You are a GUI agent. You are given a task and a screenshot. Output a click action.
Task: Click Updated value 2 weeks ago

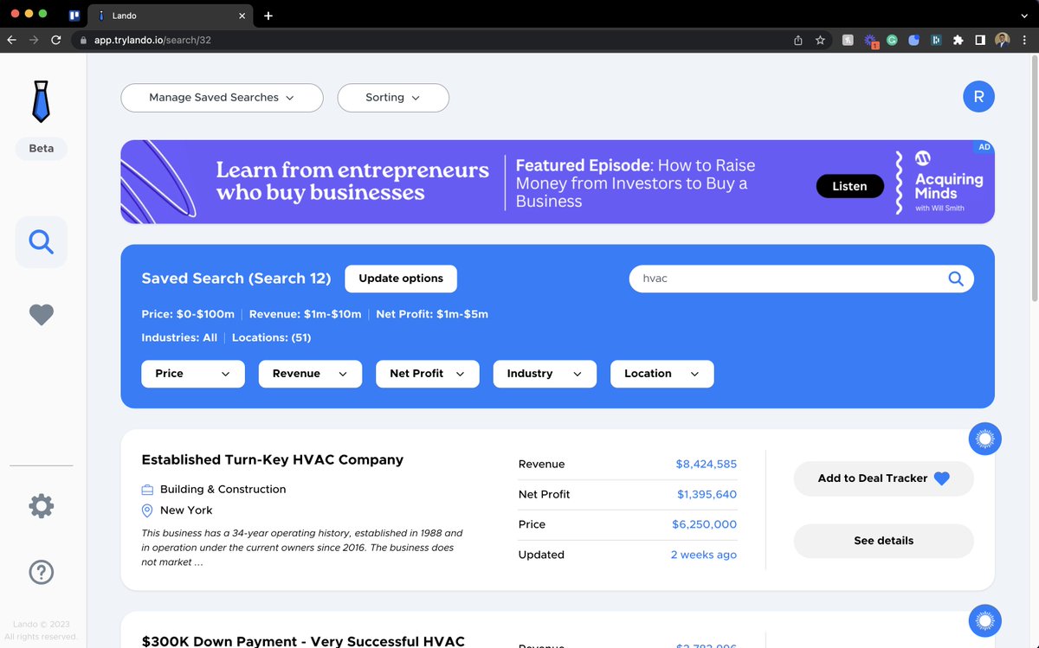[x=703, y=555]
